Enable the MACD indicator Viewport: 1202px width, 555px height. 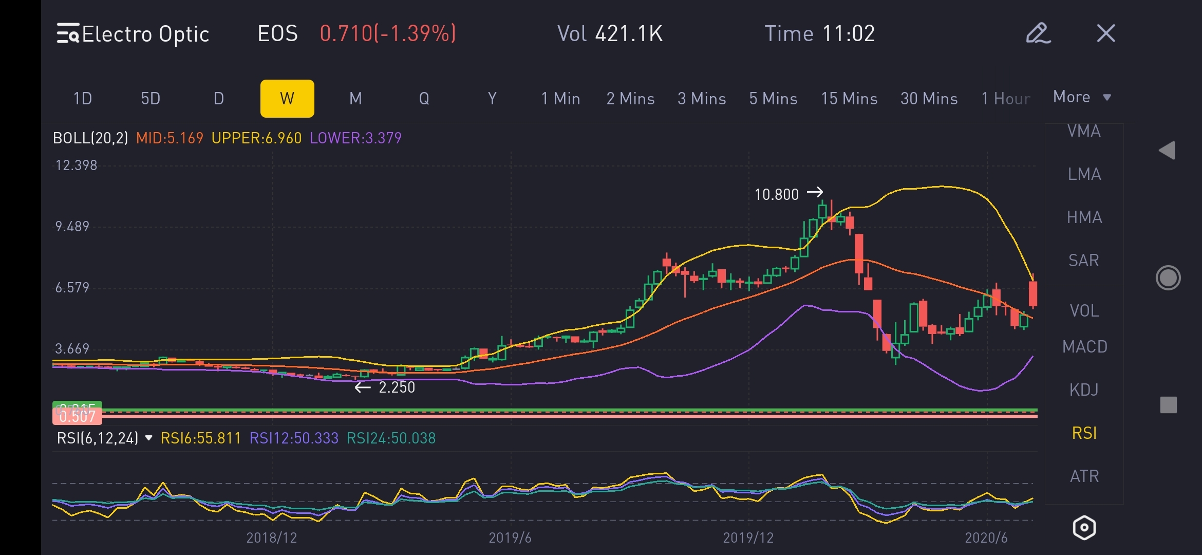(x=1084, y=347)
